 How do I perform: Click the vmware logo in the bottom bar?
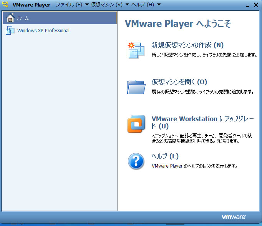234,217
